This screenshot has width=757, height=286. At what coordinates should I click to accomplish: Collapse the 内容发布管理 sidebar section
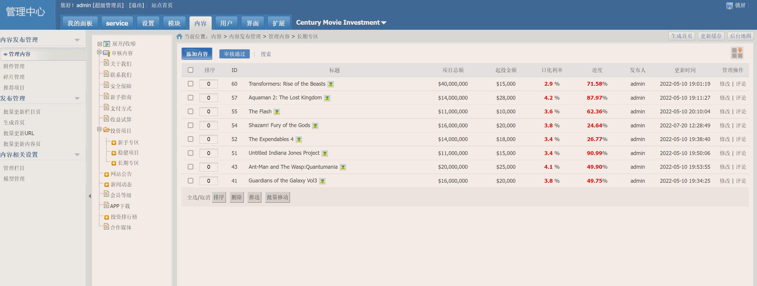pos(77,40)
